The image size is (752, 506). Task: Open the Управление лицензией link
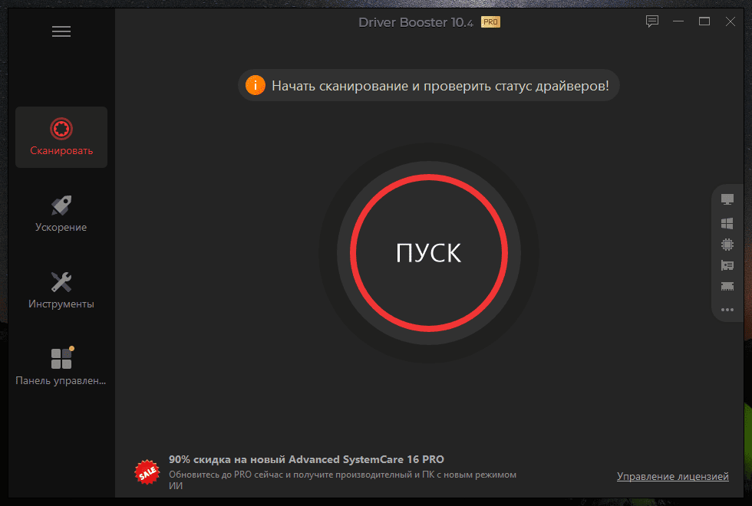click(x=672, y=477)
